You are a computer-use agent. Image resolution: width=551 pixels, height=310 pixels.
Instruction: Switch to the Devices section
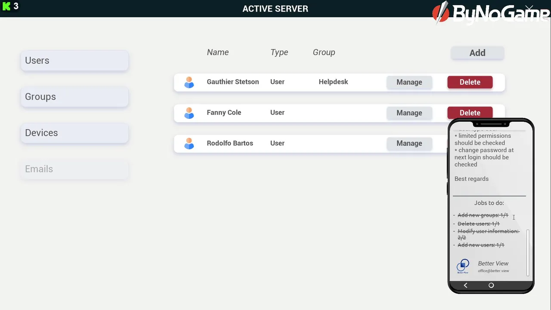coord(74,133)
